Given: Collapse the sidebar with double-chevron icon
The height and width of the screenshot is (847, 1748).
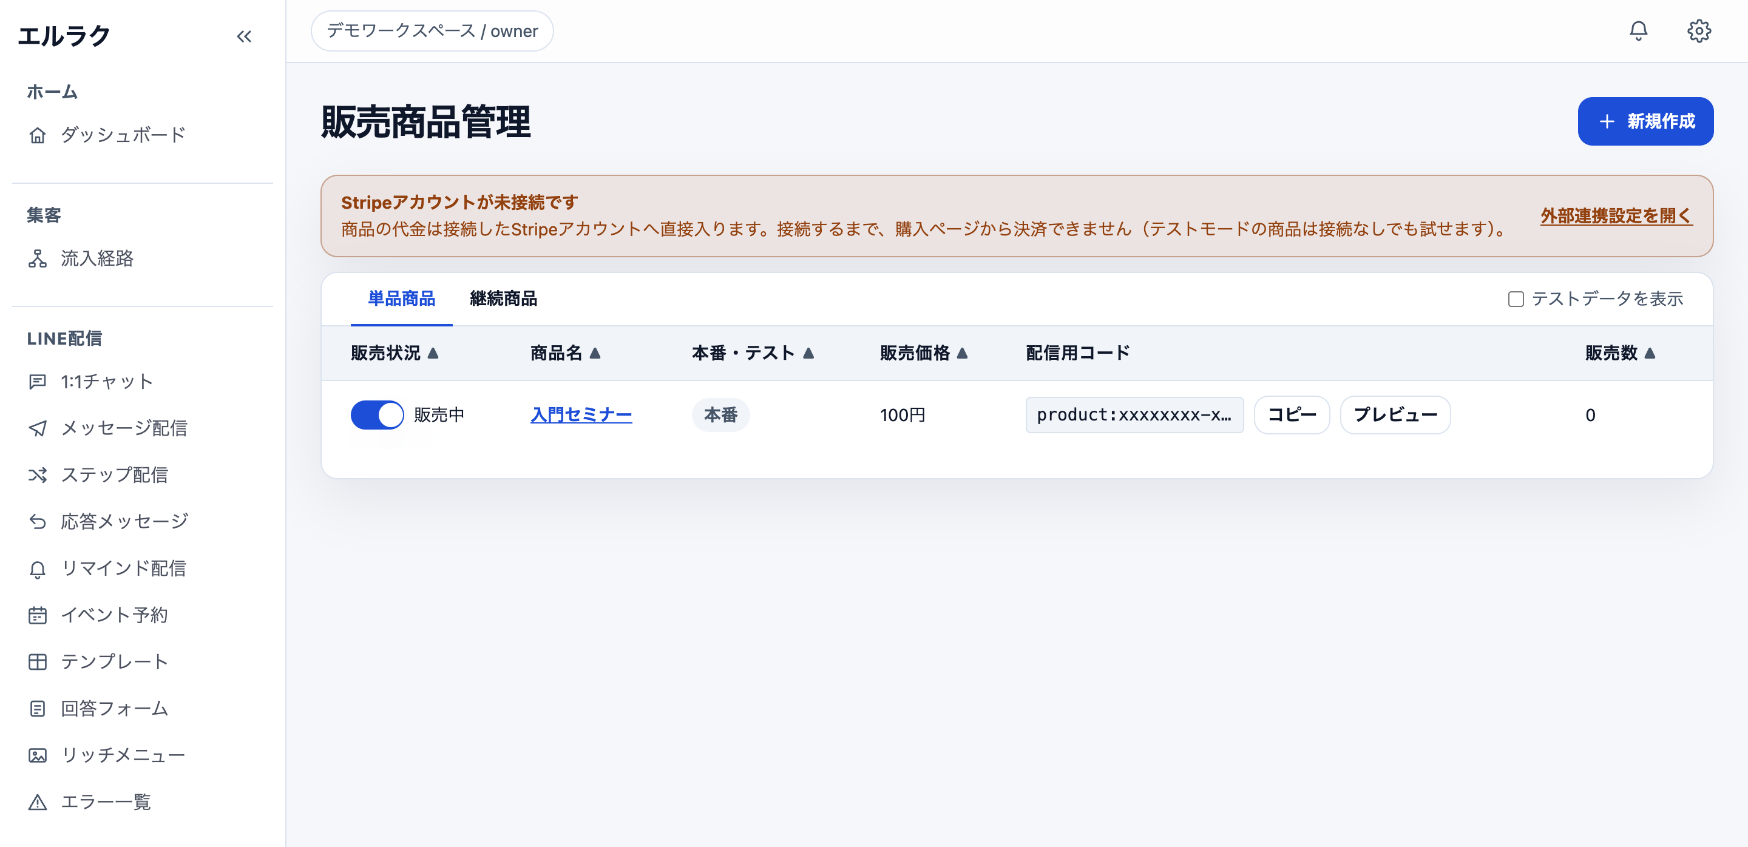Looking at the screenshot, I should pyautogui.click(x=244, y=36).
